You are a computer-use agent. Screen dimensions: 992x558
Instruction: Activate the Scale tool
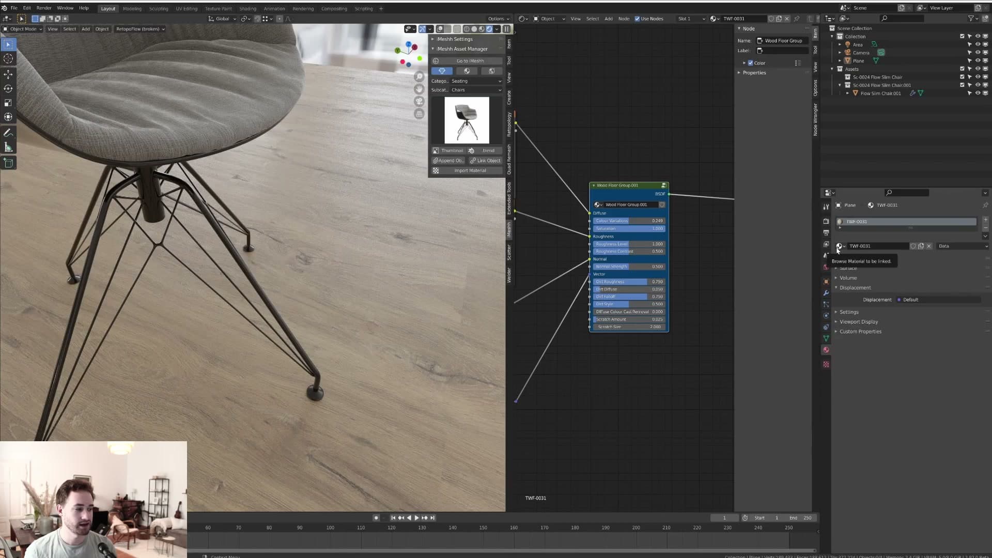[x=8, y=103]
